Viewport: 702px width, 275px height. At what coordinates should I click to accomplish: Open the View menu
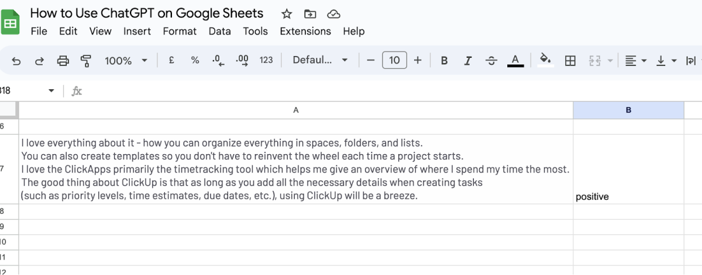click(x=100, y=31)
